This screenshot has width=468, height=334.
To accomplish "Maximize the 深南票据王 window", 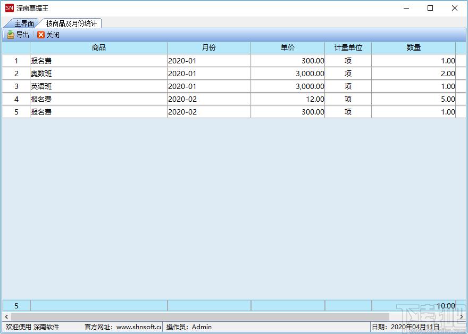I will (x=430, y=8).
